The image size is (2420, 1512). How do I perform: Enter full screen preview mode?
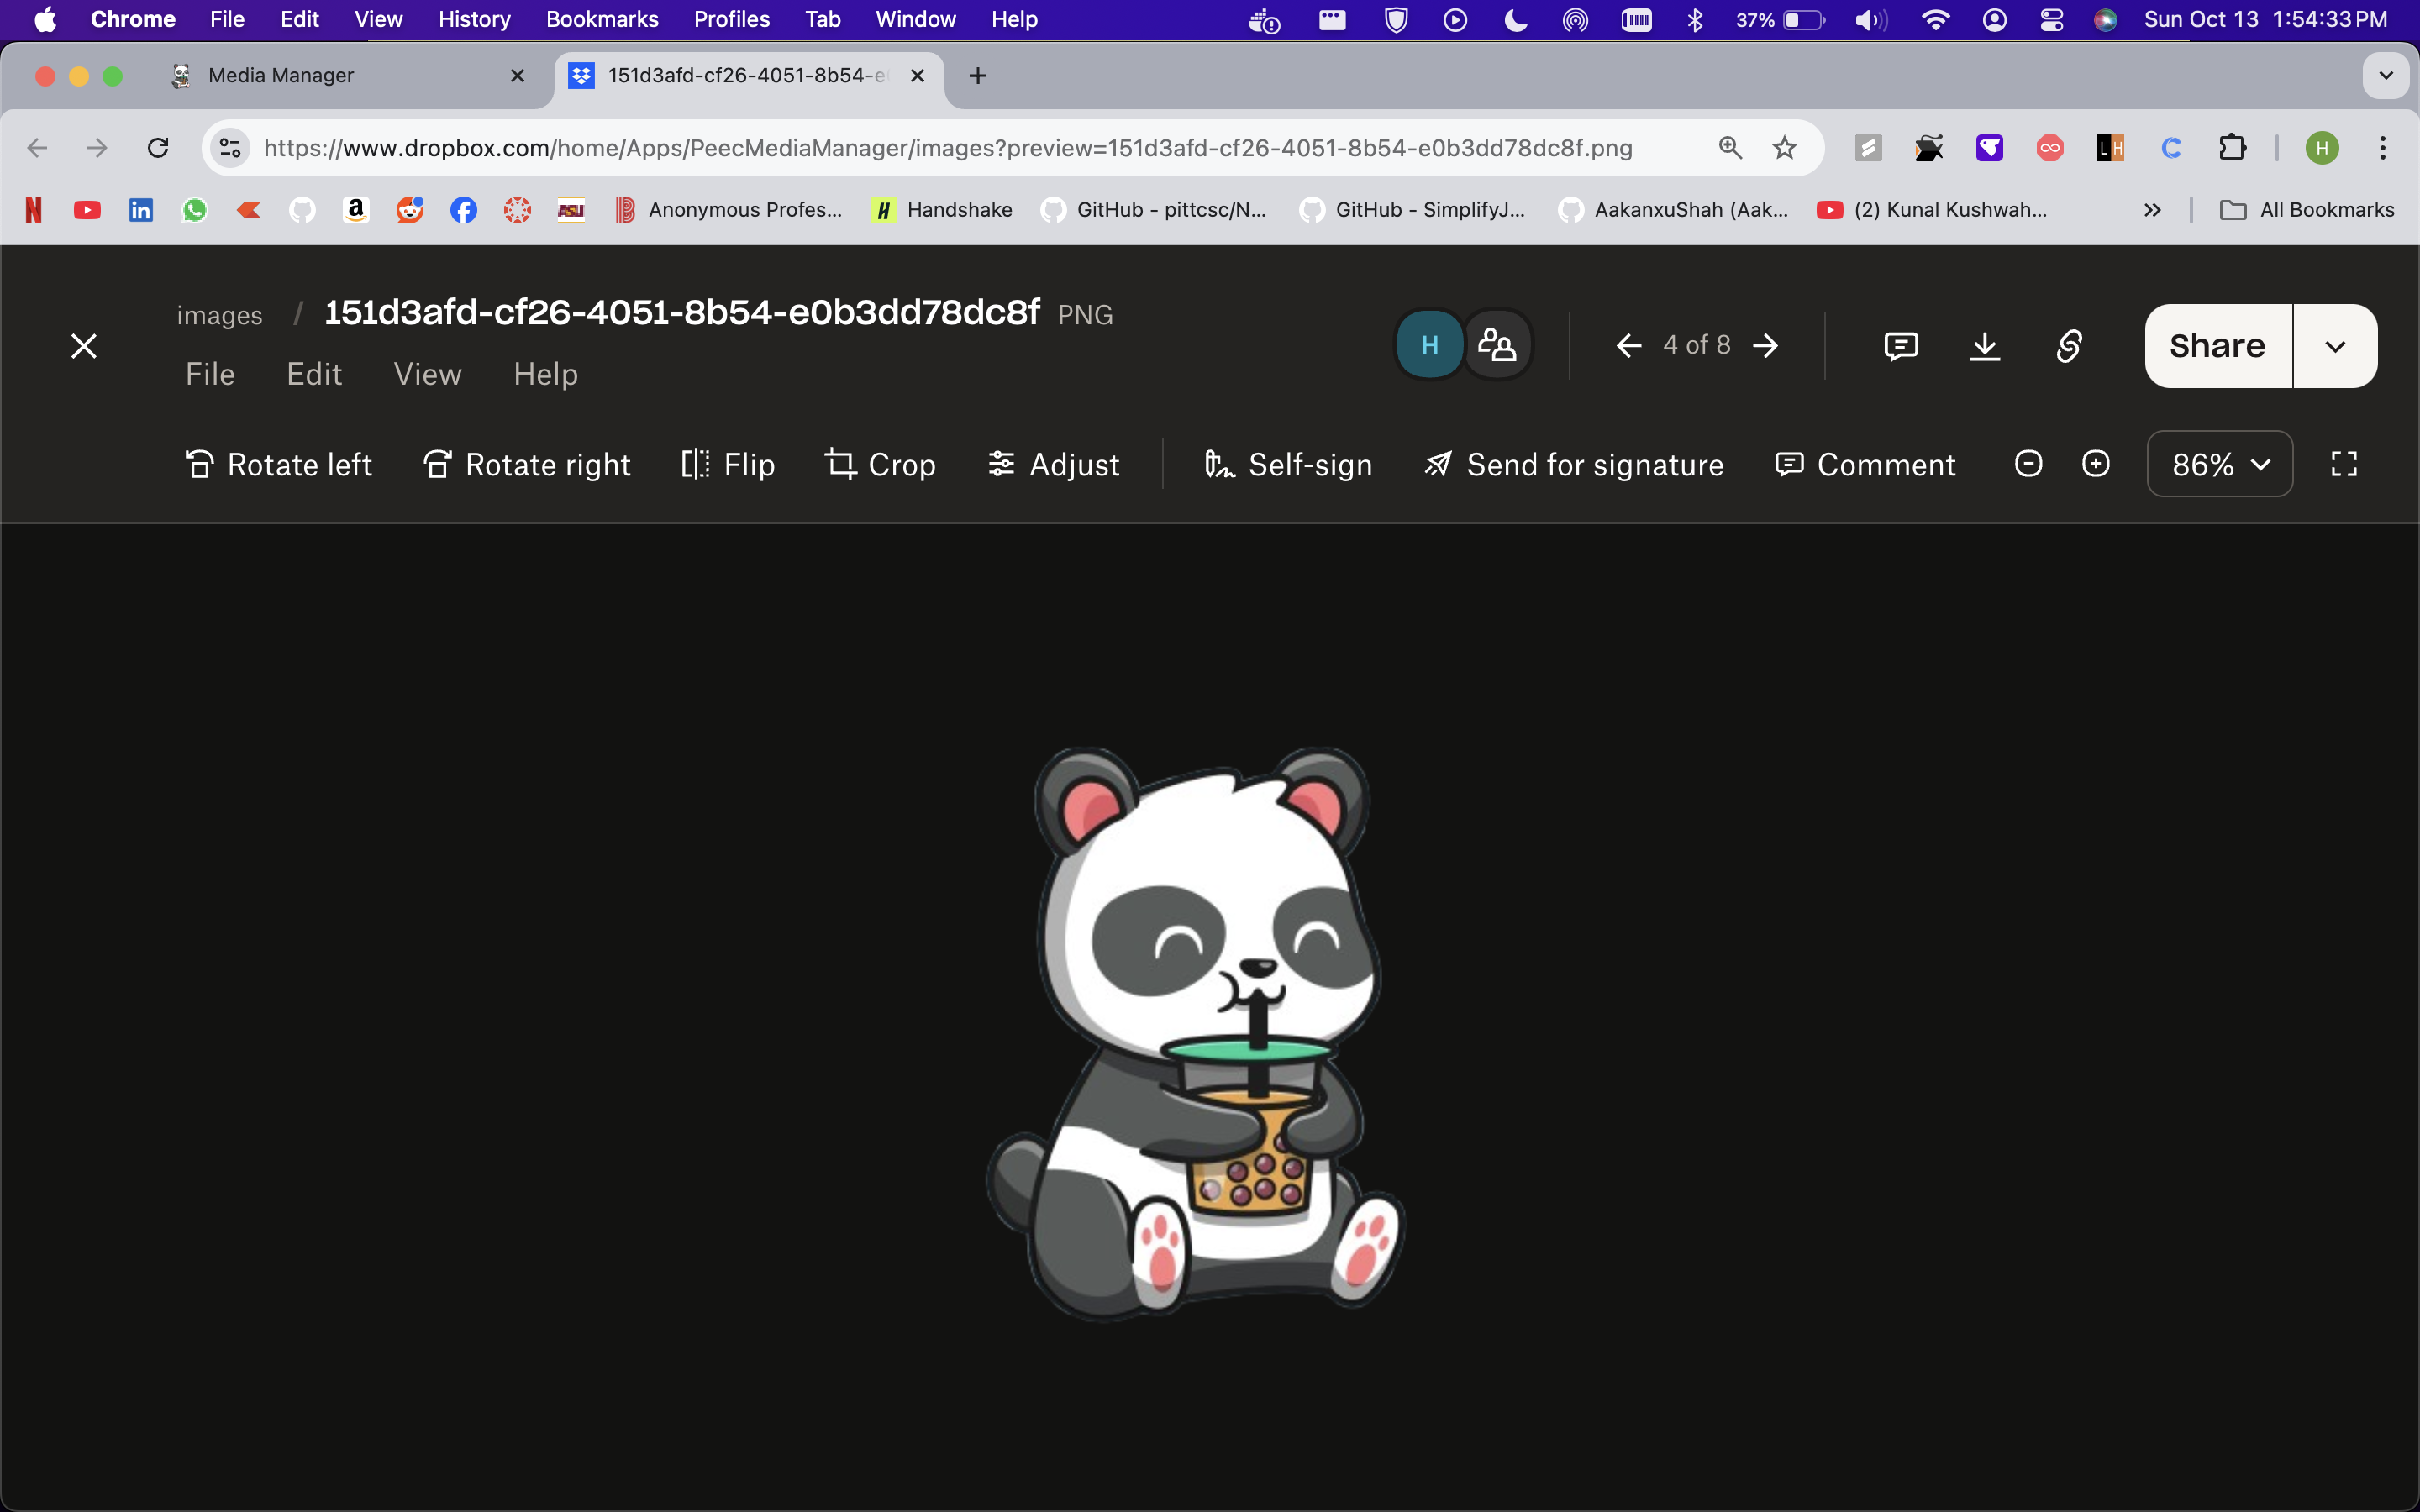pos(2344,464)
